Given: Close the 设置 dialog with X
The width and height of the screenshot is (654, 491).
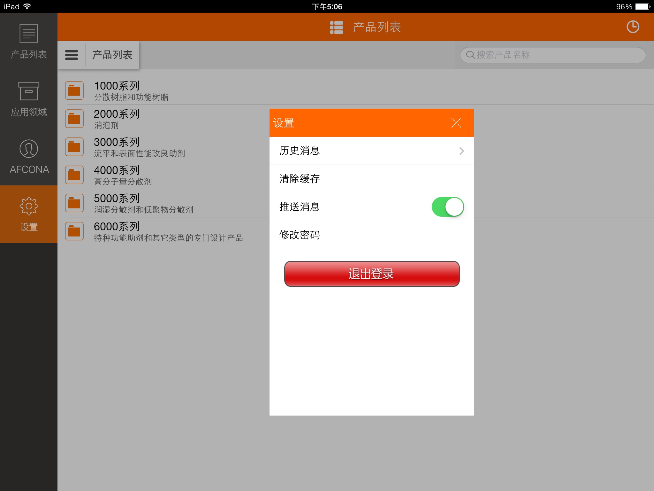Looking at the screenshot, I should click(456, 123).
